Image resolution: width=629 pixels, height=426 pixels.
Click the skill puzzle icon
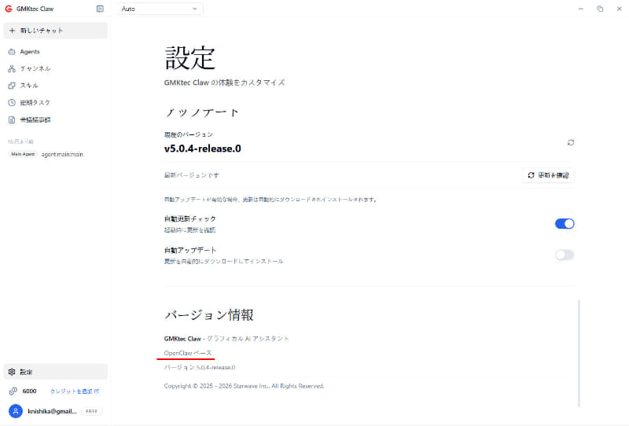coord(12,86)
